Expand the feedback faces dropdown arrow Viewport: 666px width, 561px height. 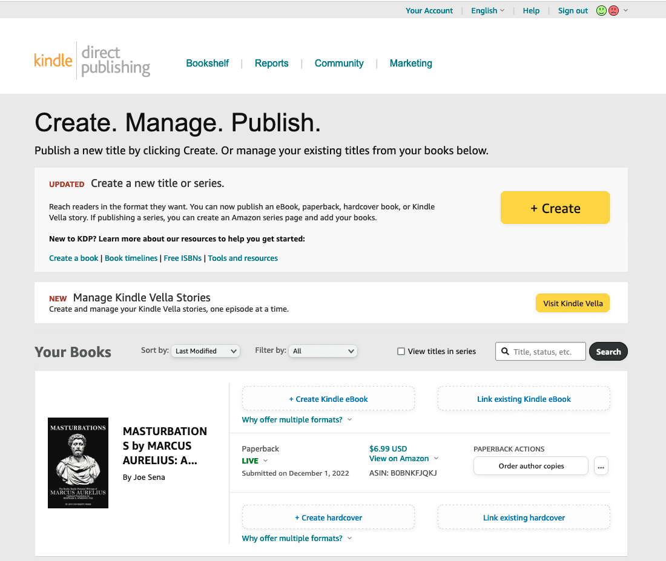pyautogui.click(x=625, y=11)
